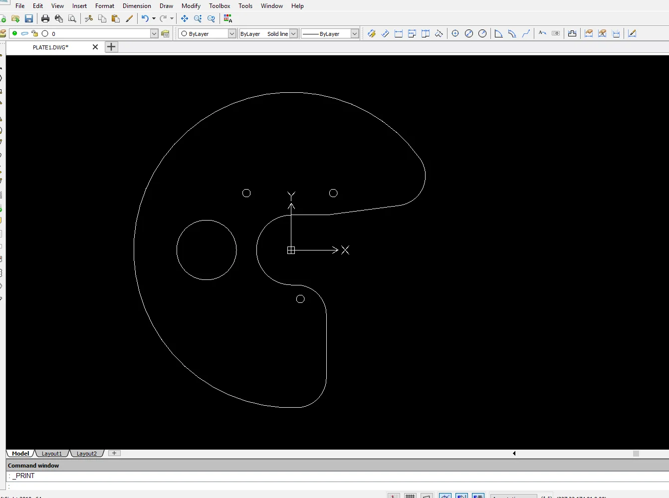The height and width of the screenshot is (498, 669).
Task: Switch to the Layout1 tab
Action: pos(52,454)
